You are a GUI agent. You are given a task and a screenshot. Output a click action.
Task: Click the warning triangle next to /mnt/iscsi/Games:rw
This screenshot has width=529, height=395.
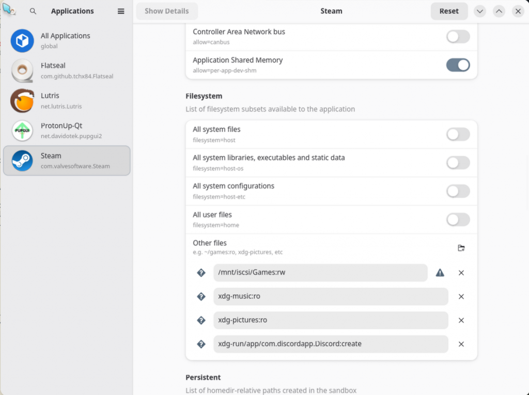click(x=440, y=273)
